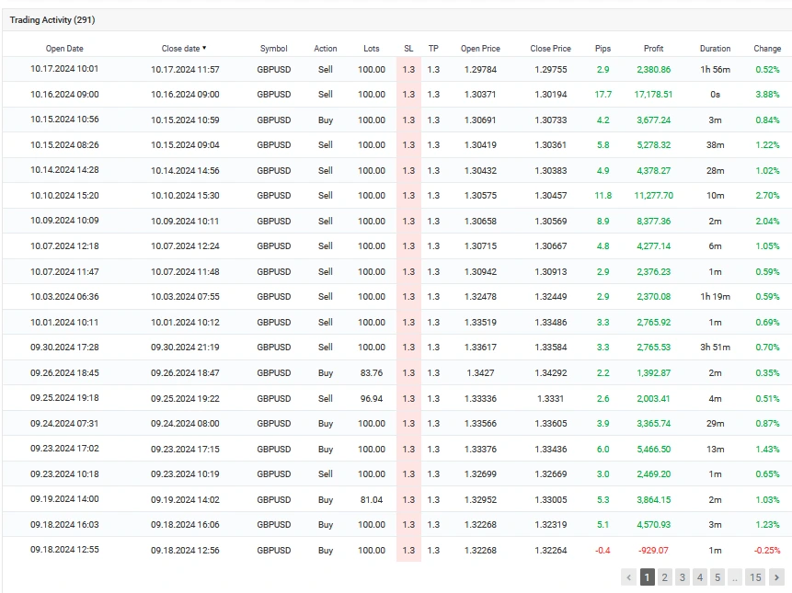792x593 pixels.
Task: Sort table by Lots column
Action: 372,49
